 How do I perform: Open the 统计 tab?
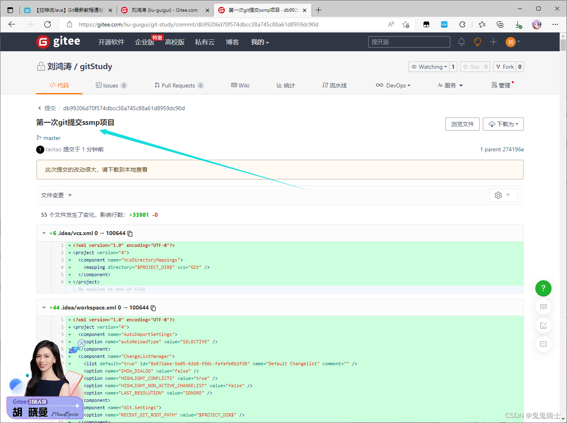[286, 85]
